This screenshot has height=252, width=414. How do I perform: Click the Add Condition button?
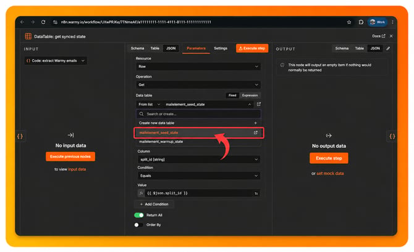click(x=154, y=205)
